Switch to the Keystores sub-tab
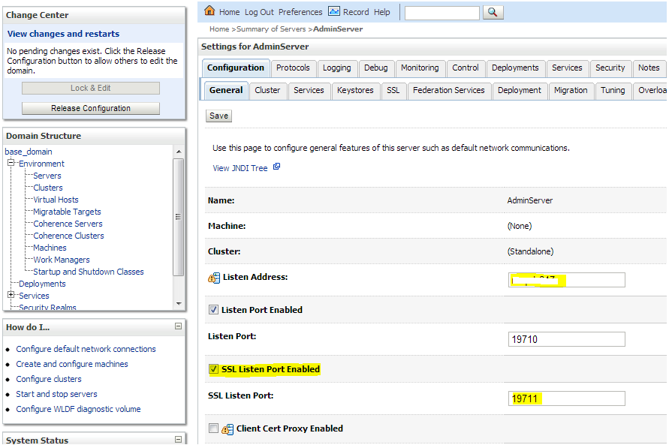The width and height of the screenshot is (669, 445). coord(355,90)
